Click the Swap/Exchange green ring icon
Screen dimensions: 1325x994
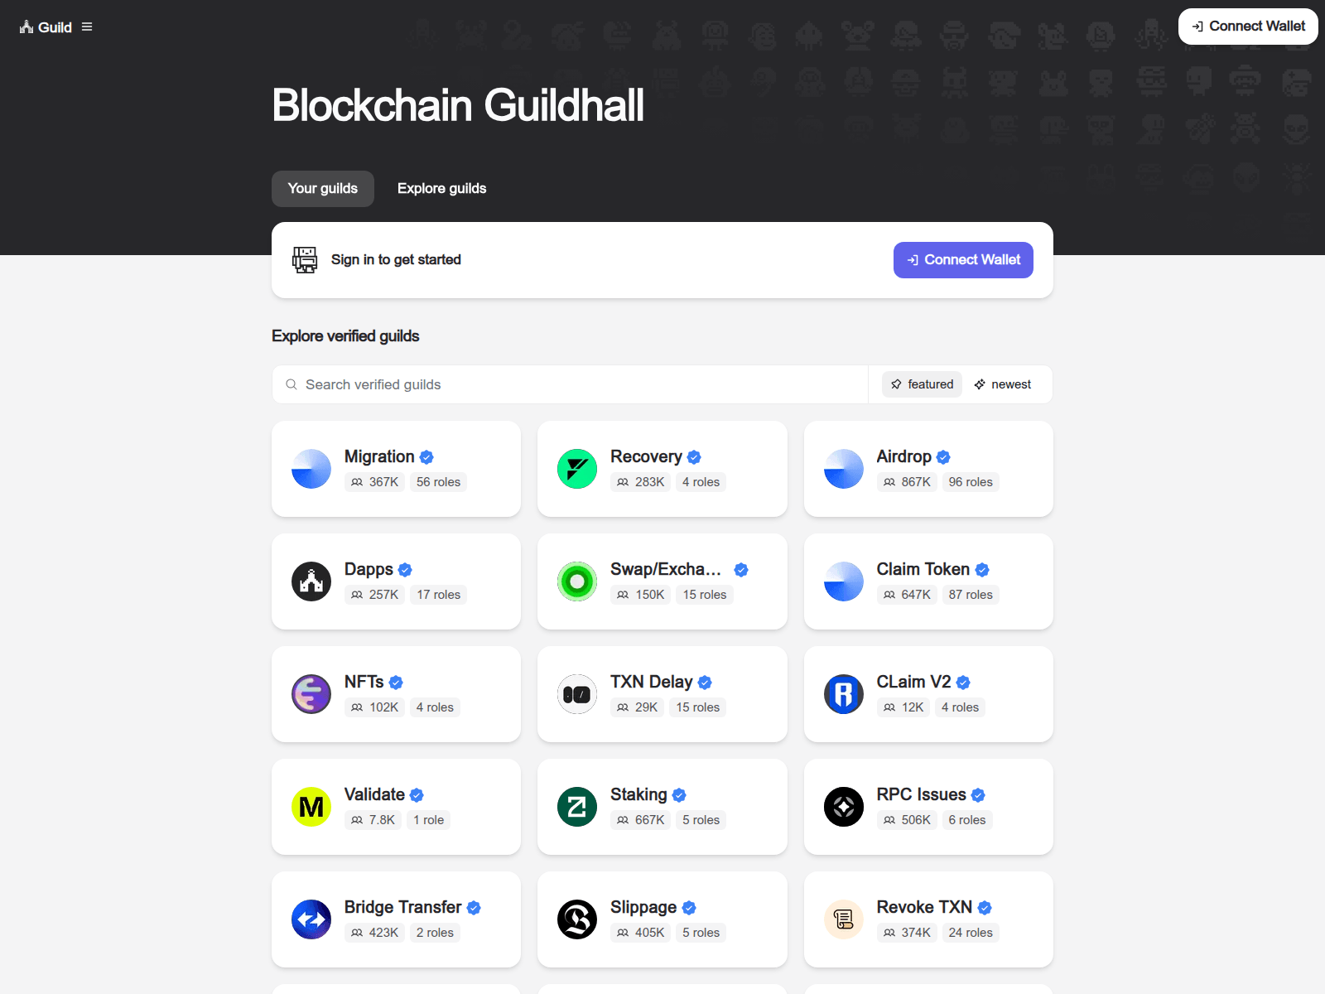577,581
